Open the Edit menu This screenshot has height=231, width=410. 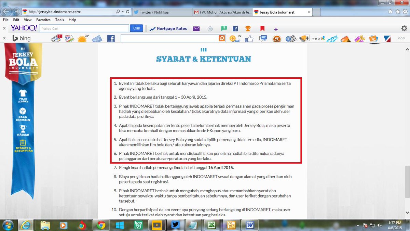[x=16, y=20]
